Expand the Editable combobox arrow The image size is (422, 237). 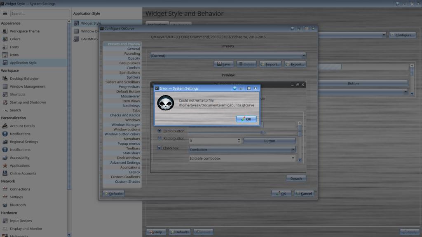point(293,158)
